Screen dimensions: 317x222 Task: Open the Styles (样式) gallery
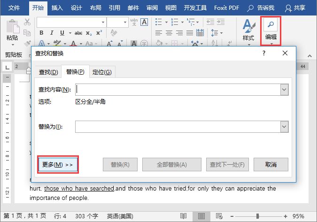pos(248,30)
